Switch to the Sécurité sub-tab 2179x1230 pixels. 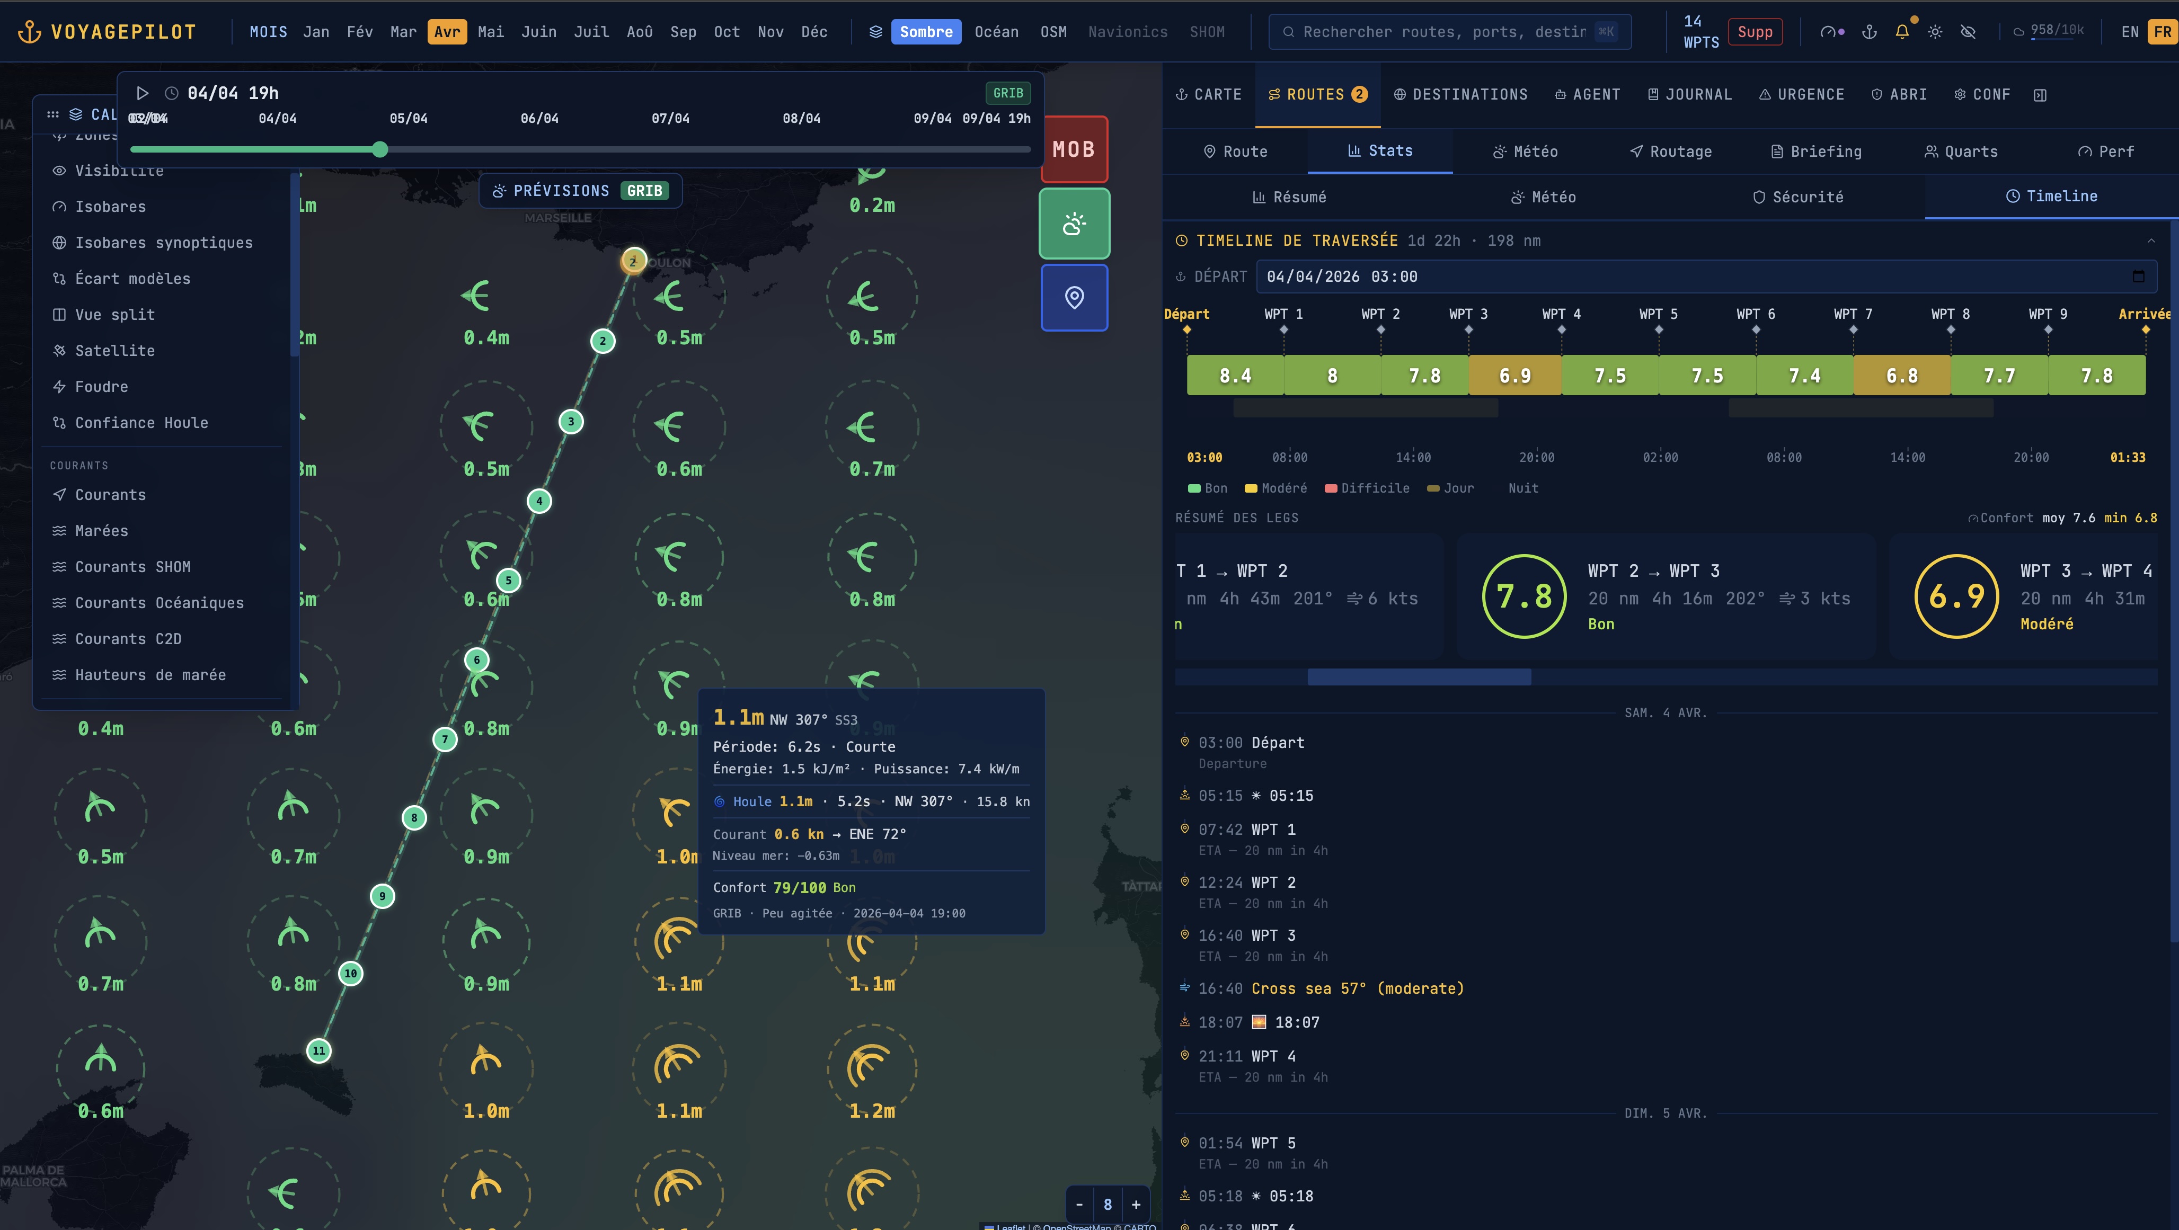tap(1797, 197)
